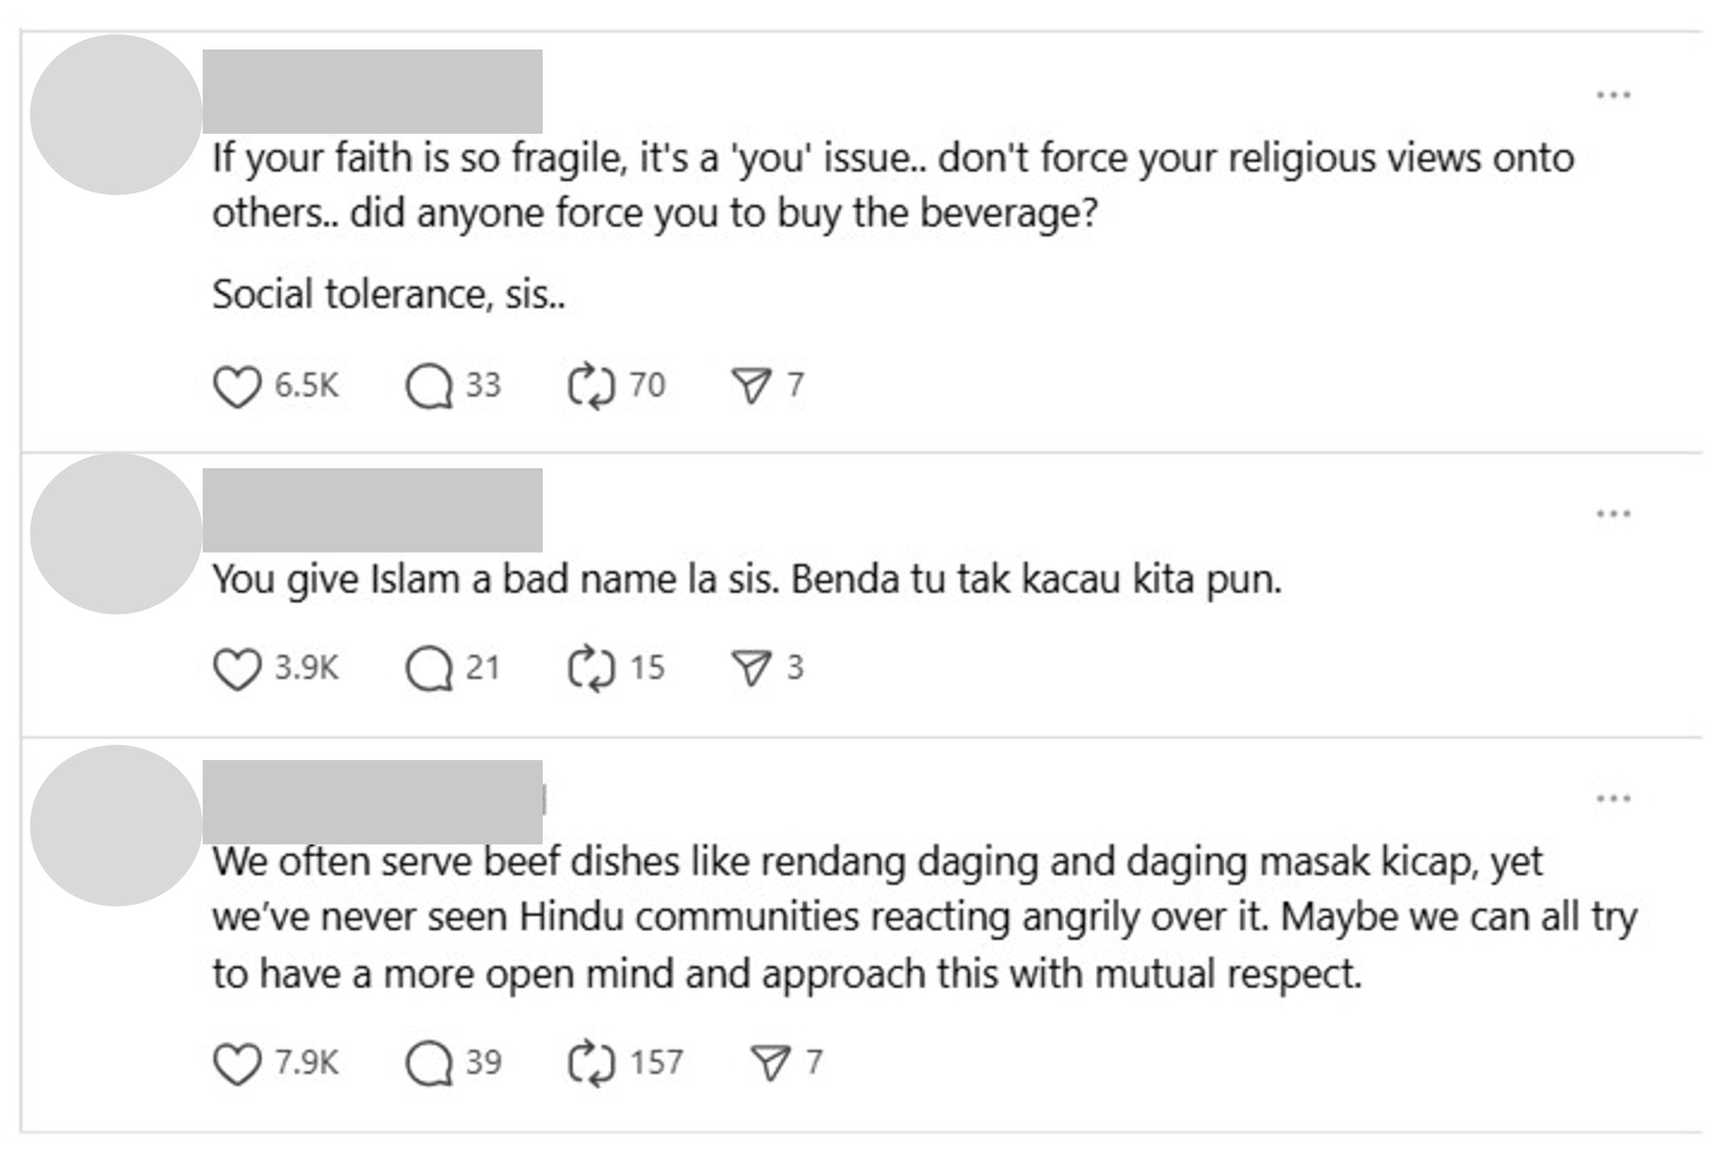Repost the 'mutual respect' post
This screenshot has height=1160, width=1727.
591,1064
